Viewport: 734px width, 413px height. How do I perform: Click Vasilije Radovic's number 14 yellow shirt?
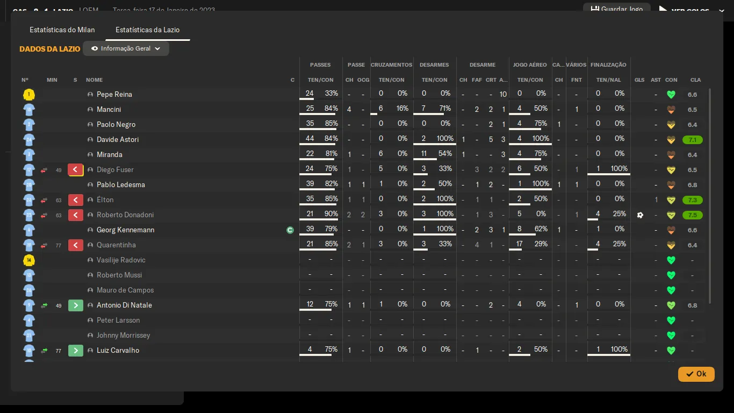29,260
